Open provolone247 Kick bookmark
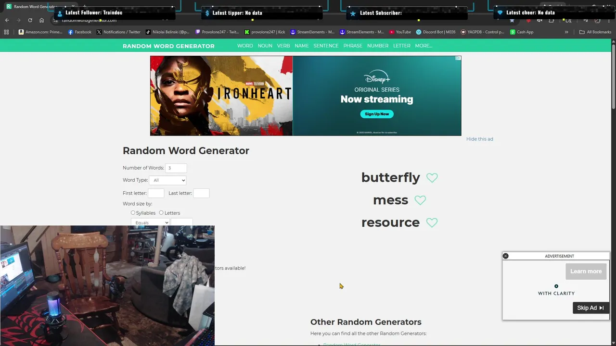Screen dimensions: 616x346 (x=265, y=32)
